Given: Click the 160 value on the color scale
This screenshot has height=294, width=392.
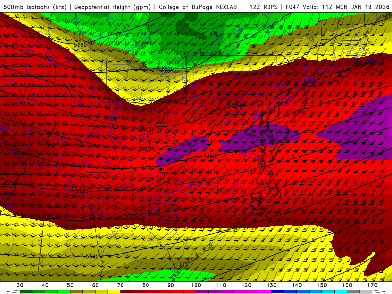Looking at the screenshot, I should point(347,285).
